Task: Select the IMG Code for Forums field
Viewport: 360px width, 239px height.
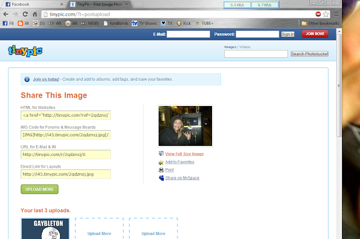Action: pyautogui.click(x=66, y=135)
